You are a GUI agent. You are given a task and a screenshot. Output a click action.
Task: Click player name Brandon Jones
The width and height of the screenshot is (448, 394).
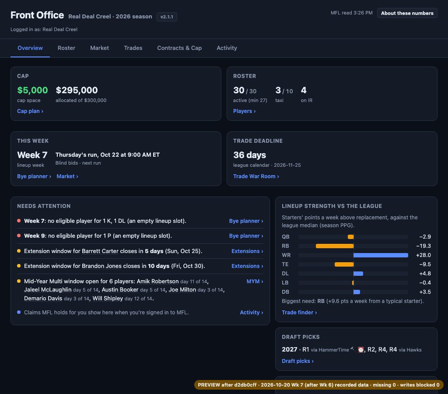pyautogui.click(x=101, y=266)
